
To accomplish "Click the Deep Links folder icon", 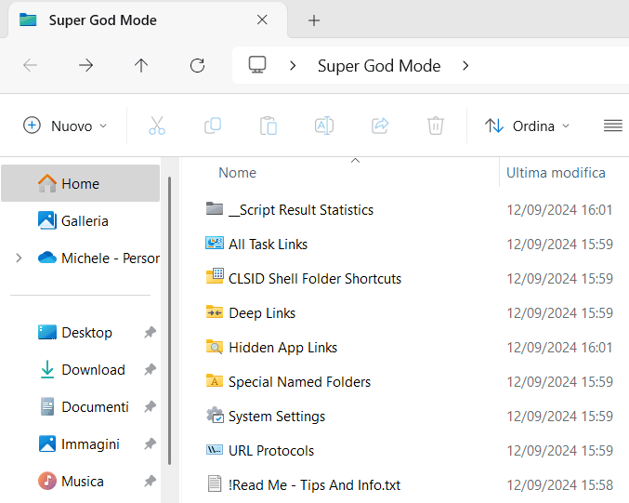I will click(x=215, y=311).
